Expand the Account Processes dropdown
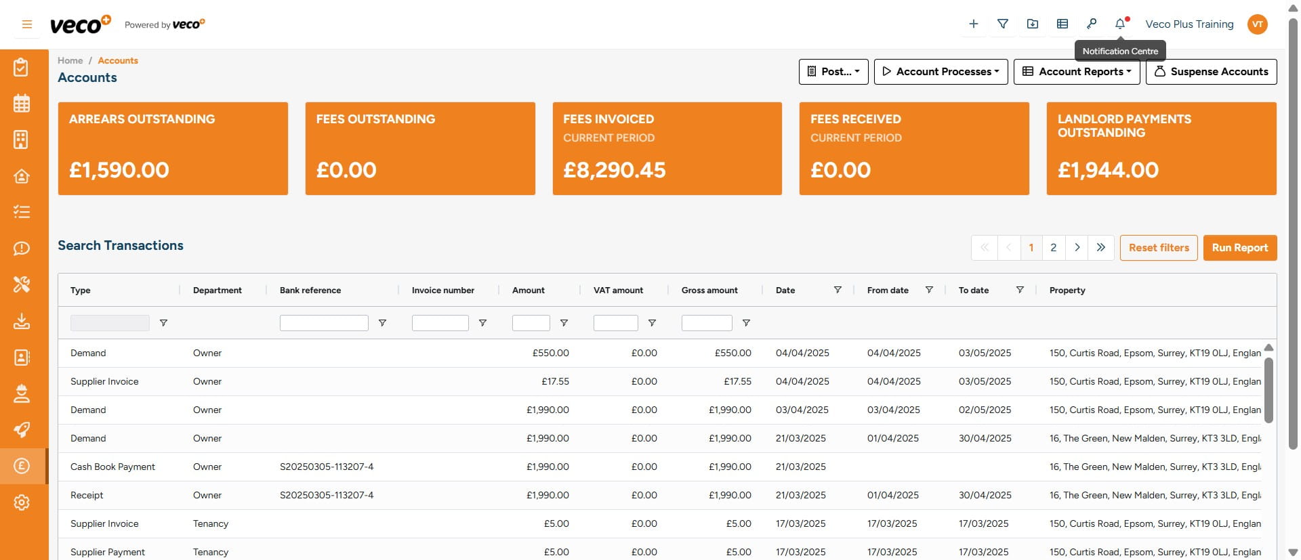This screenshot has width=1301, height=560. [x=941, y=72]
